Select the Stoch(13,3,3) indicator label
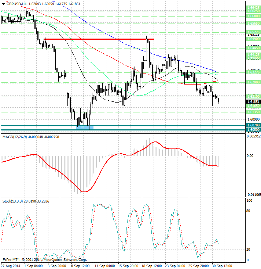This screenshot has width=261, height=269. pos(12,201)
